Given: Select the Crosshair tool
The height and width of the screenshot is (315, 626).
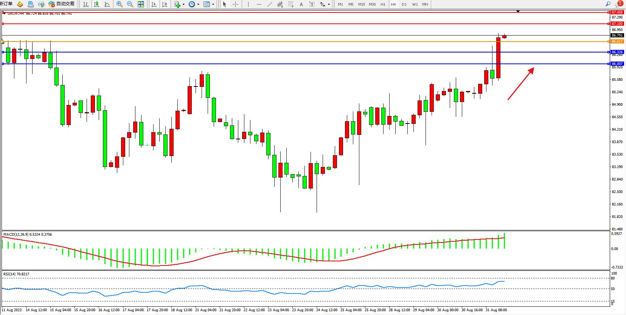Looking at the screenshot, I should coord(235,4).
